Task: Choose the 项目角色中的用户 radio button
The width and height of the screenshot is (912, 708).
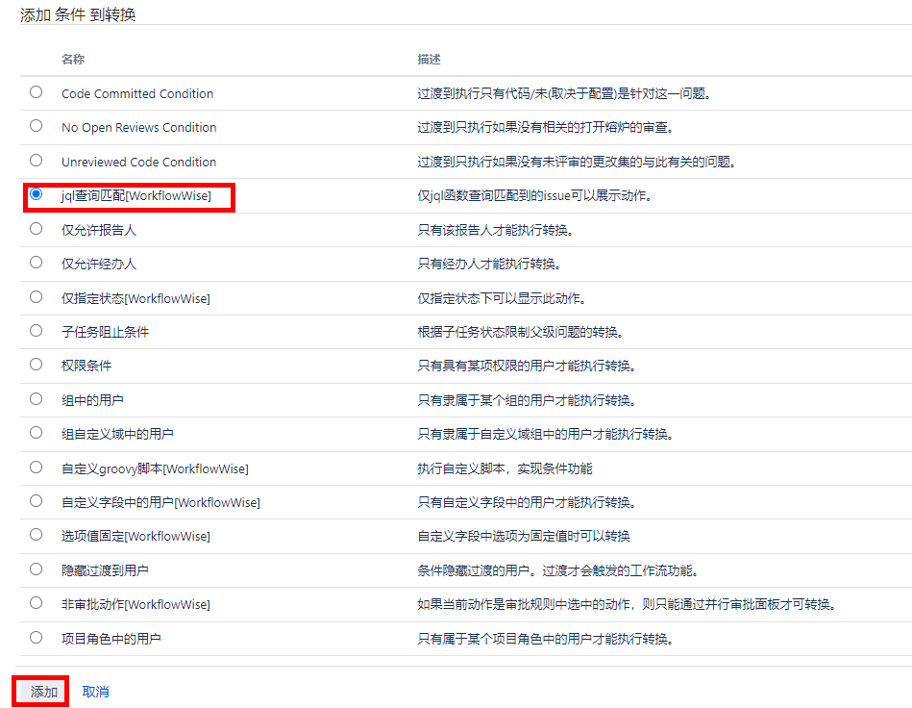Action: pyautogui.click(x=37, y=638)
